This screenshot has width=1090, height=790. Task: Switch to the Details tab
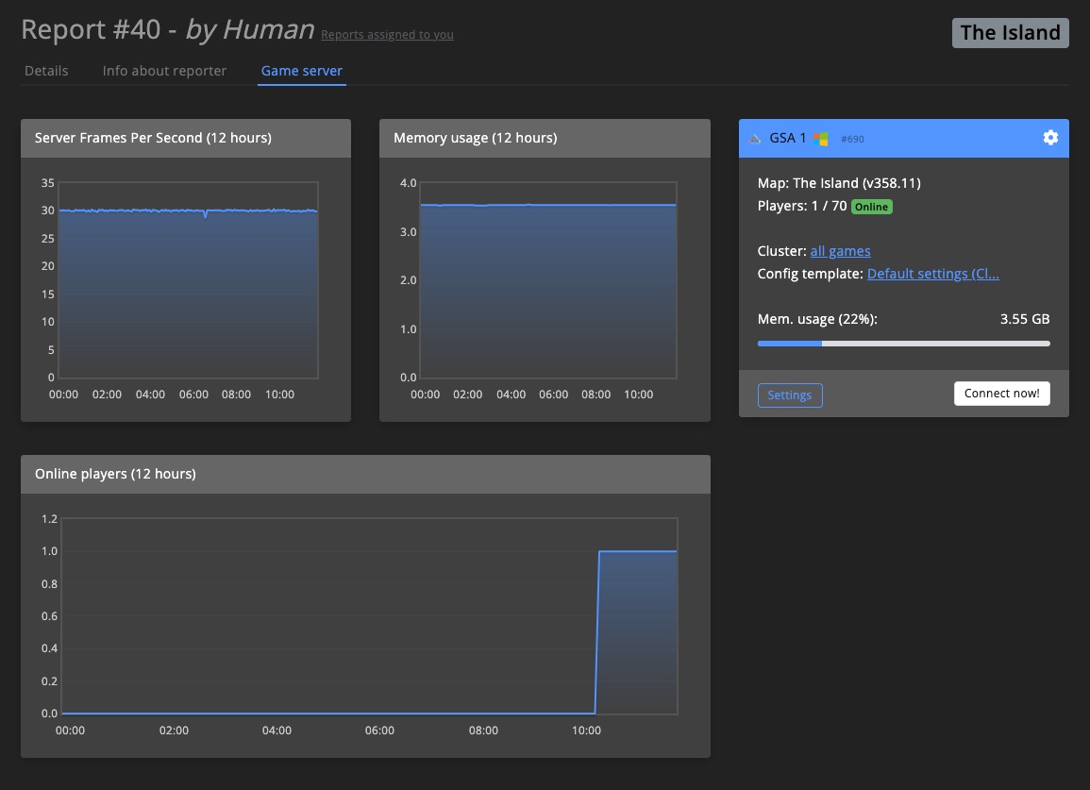46,70
